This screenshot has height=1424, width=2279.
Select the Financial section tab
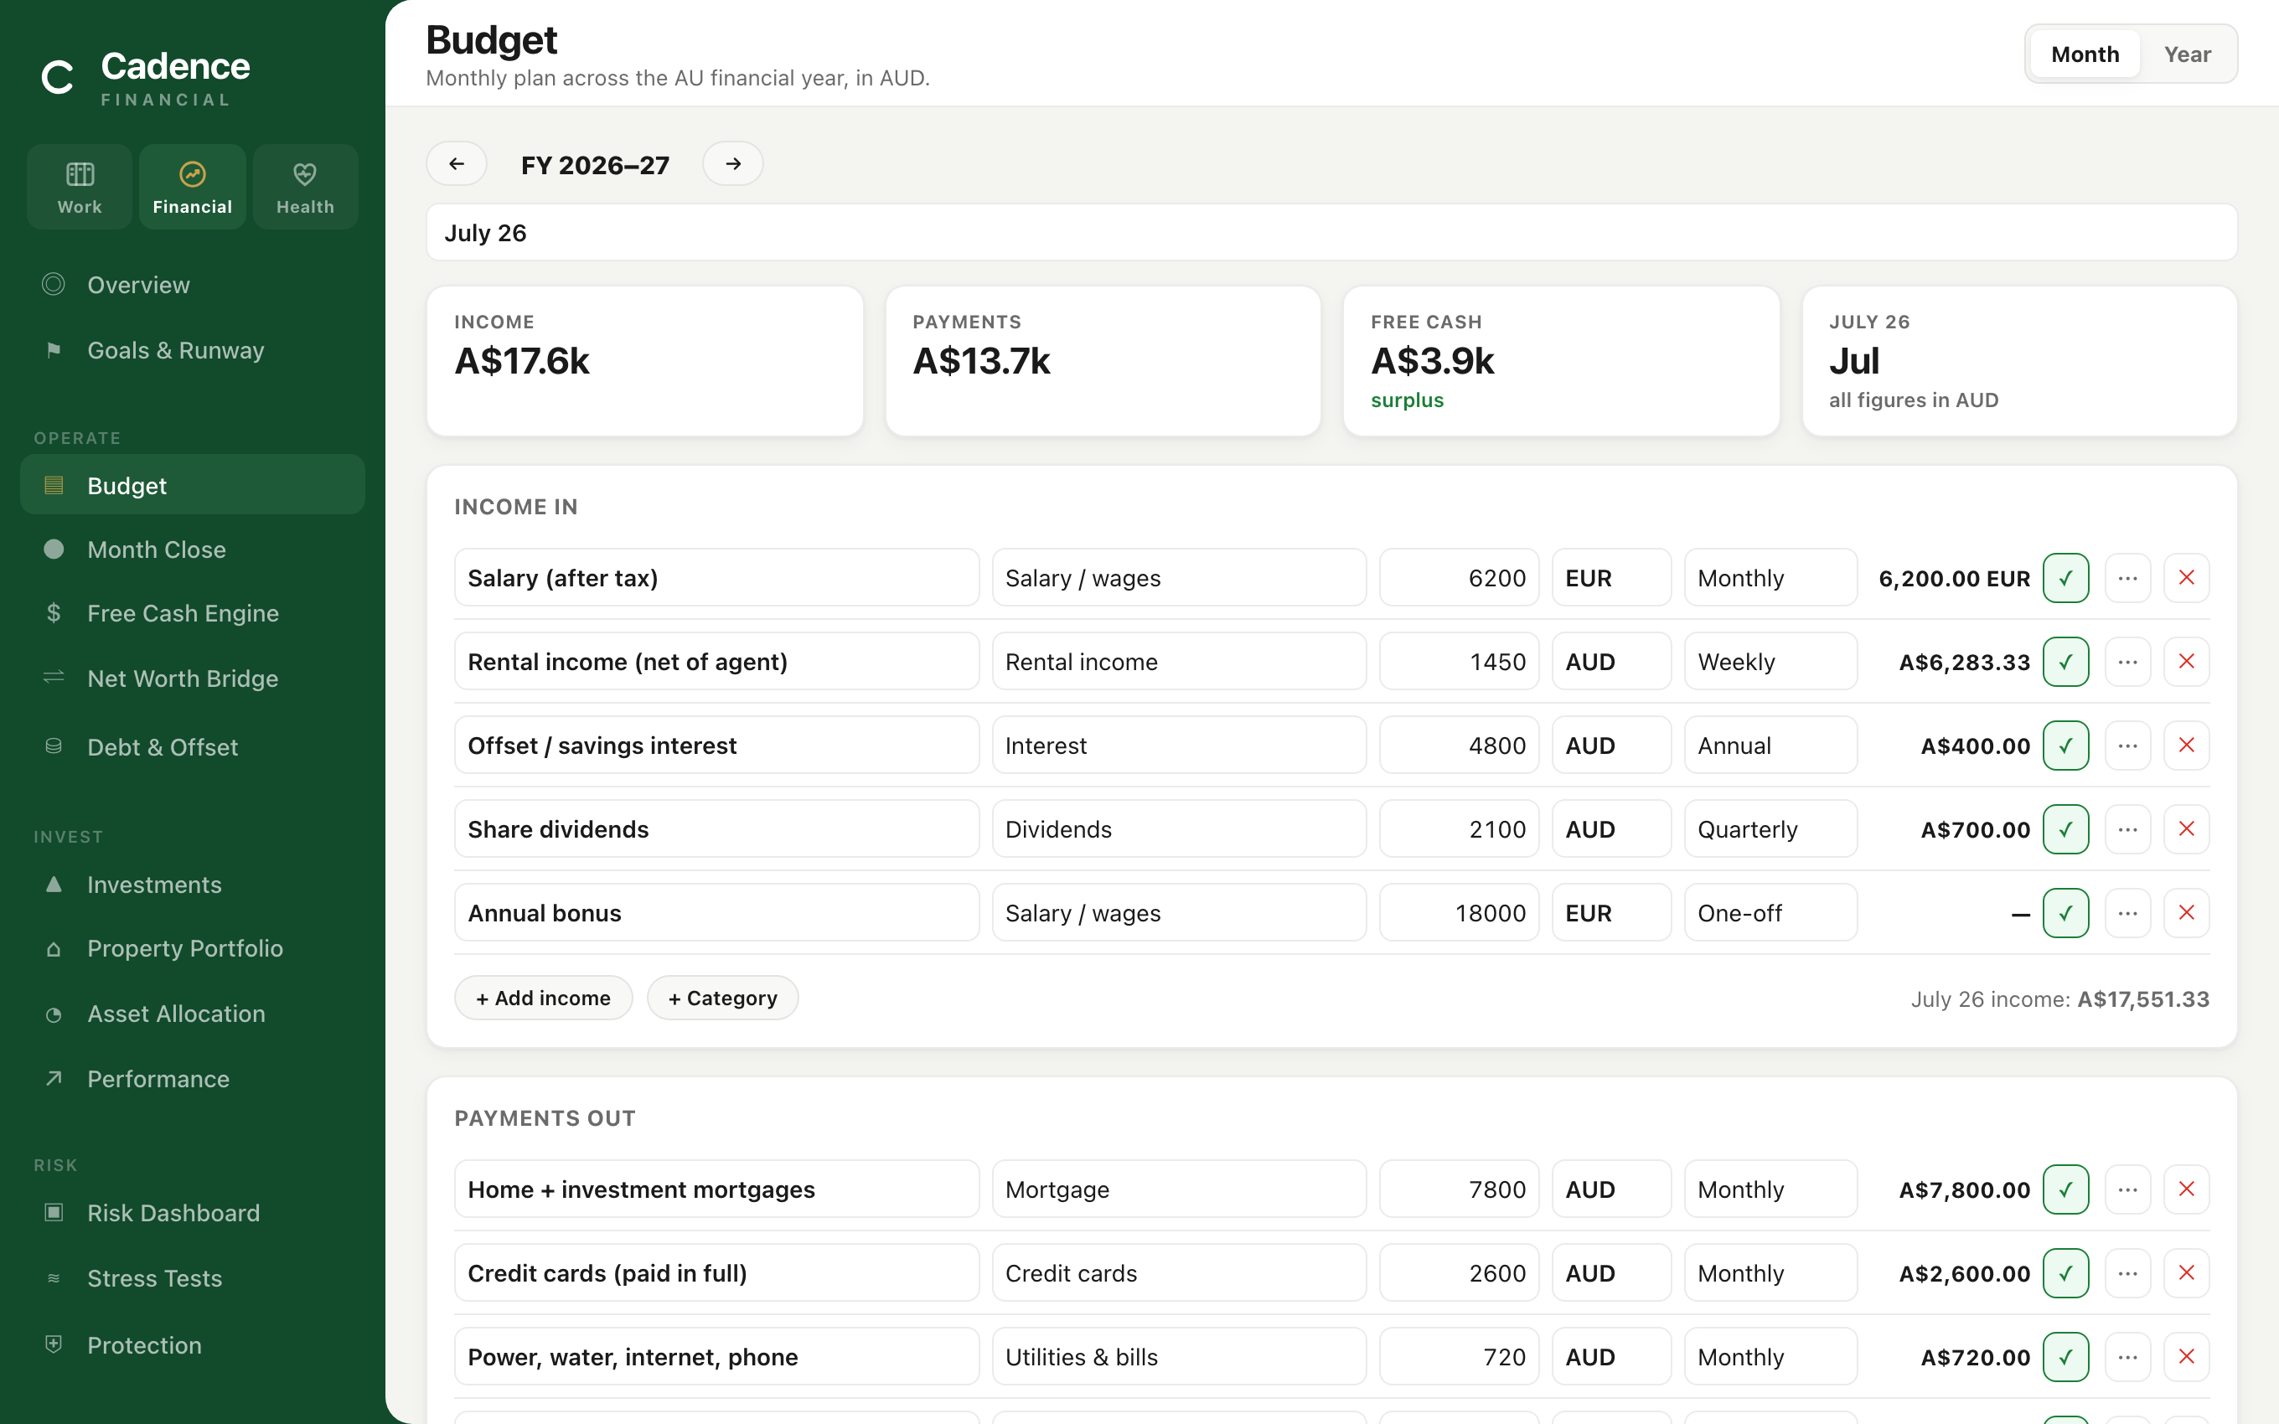[193, 187]
